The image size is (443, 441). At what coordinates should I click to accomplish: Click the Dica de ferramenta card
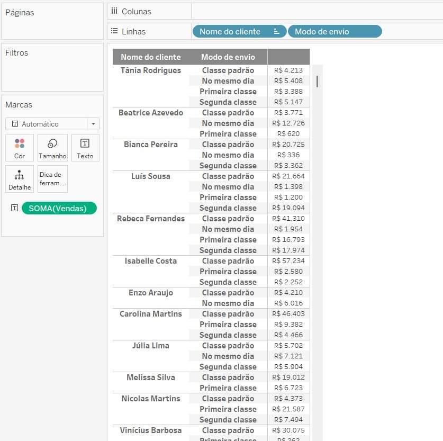(52, 179)
